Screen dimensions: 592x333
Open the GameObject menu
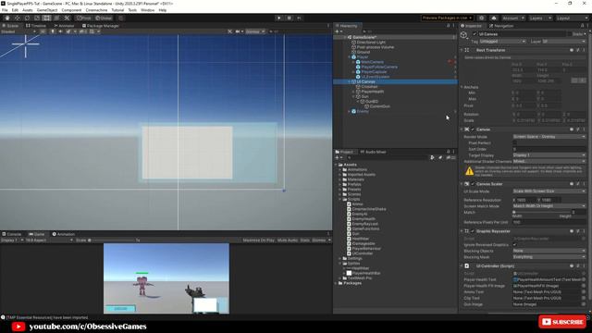47,10
